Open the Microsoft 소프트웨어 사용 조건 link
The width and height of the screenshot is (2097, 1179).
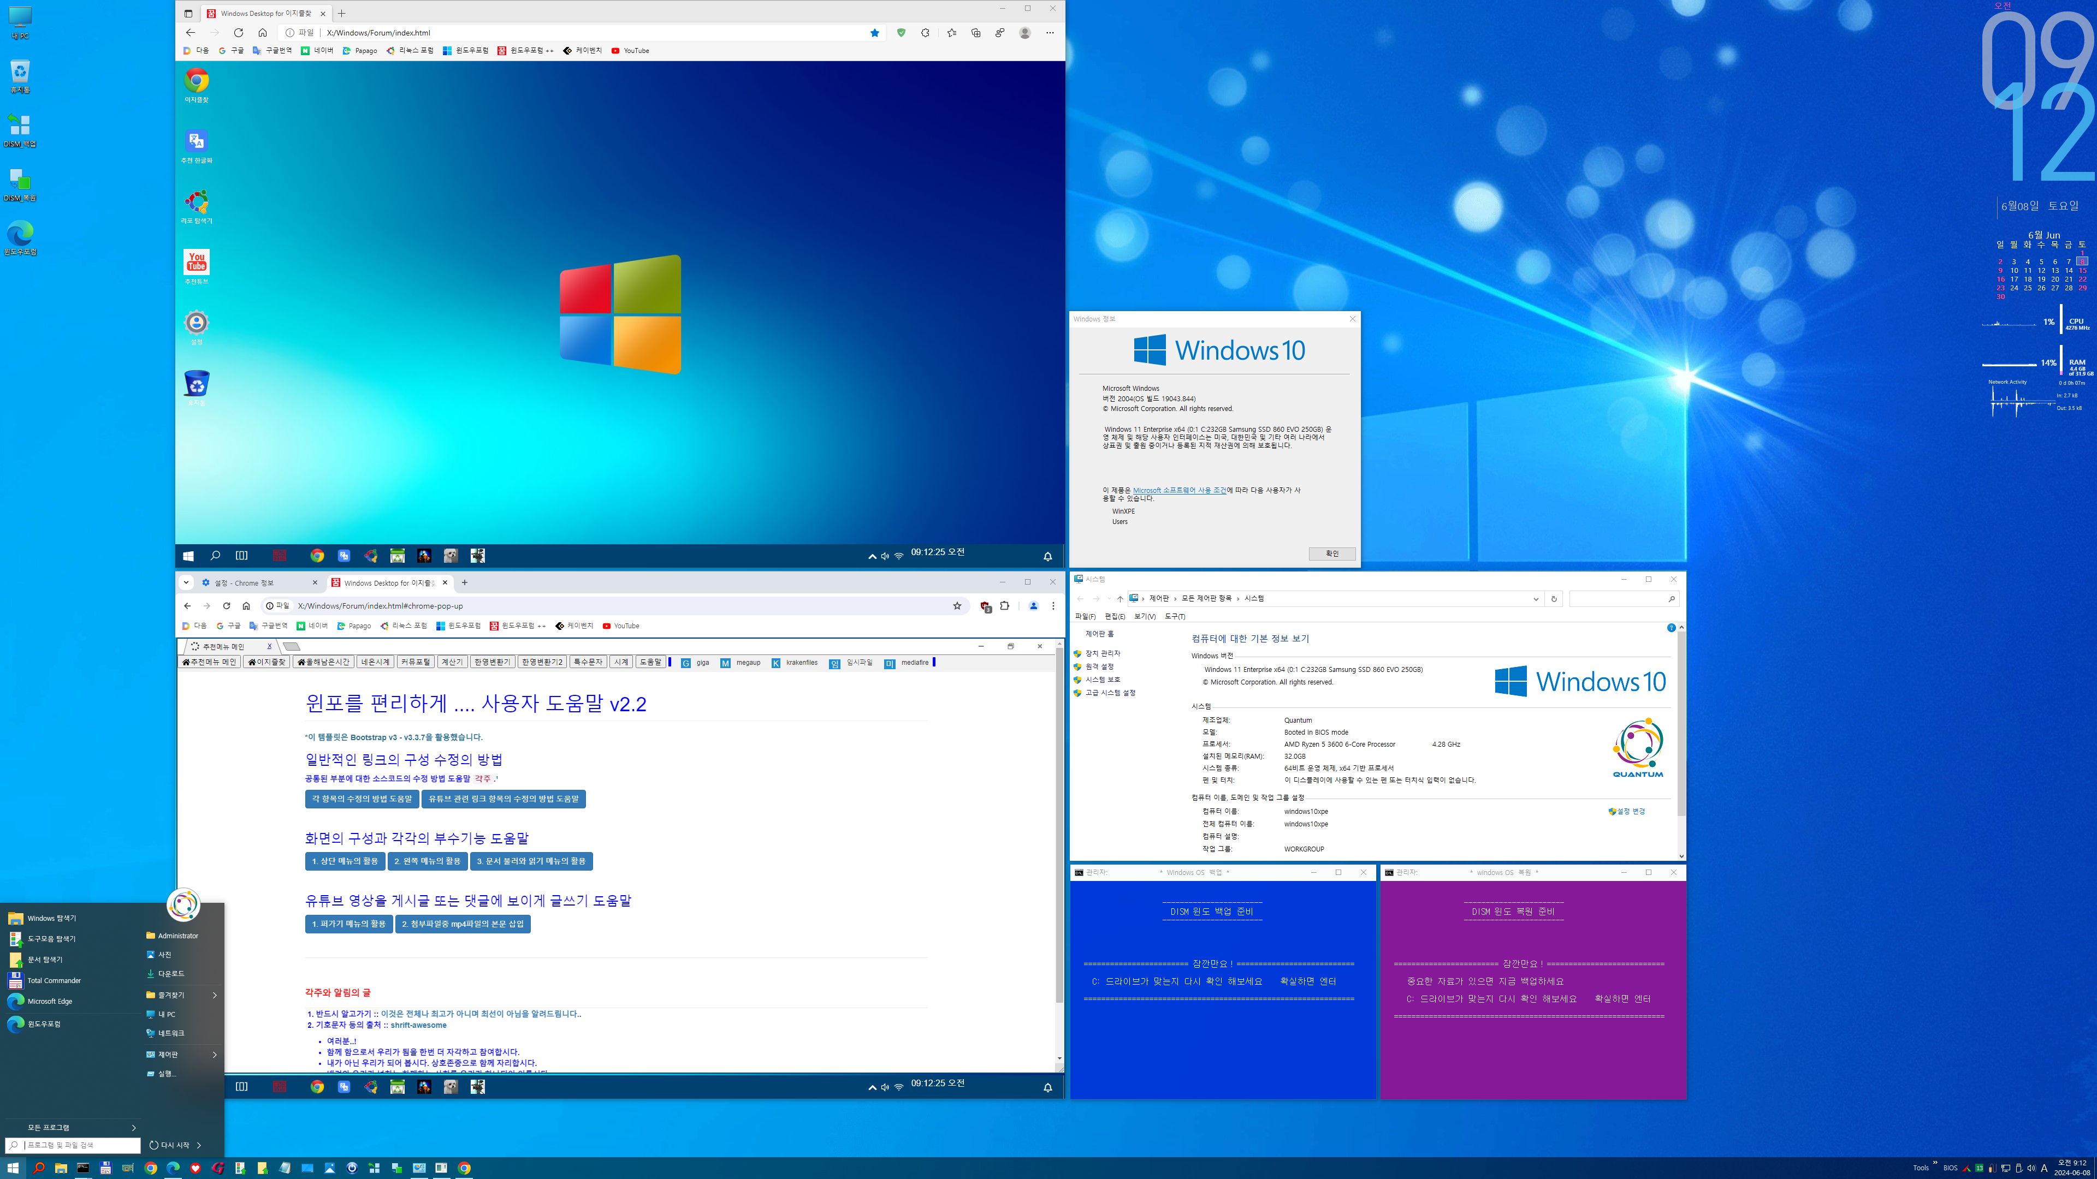pos(1179,491)
